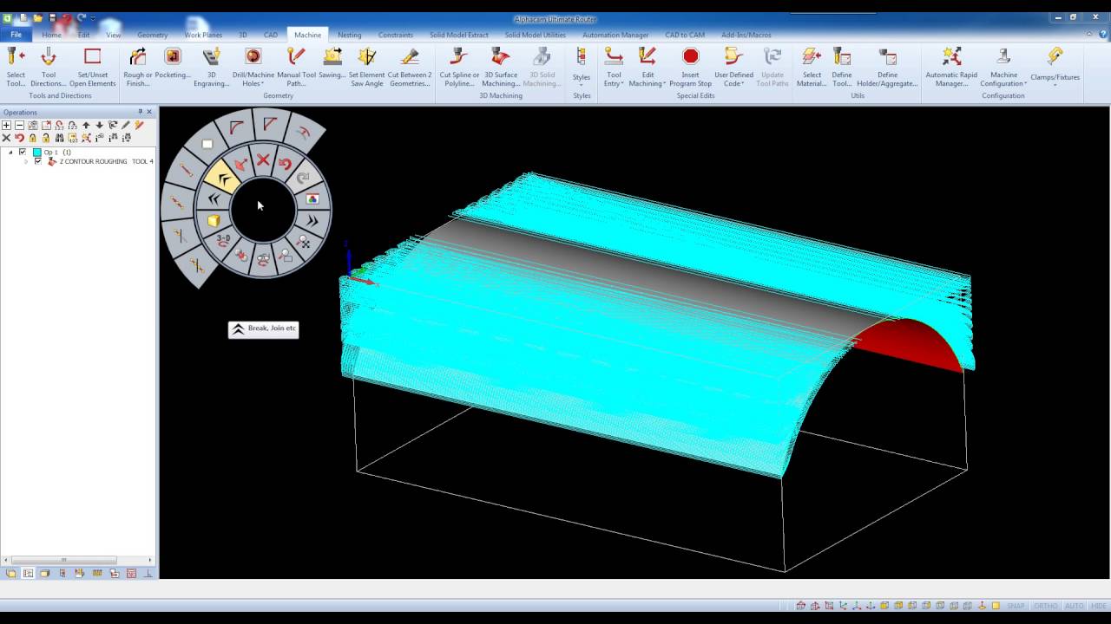The image size is (1111, 624).
Task: Click the double-right-chevron wedge in radial menu
Action: click(312, 221)
